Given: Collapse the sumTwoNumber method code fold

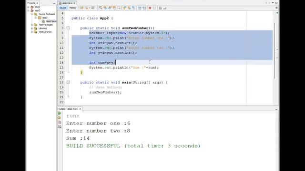Looking at the screenshot, I should coord(68,28).
